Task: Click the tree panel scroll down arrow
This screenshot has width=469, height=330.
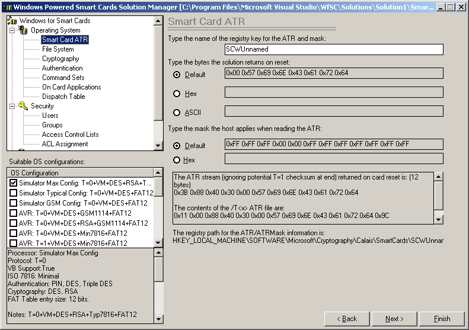Action: pyautogui.click(x=158, y=145)
